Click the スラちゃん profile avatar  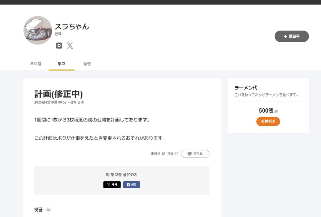click(x=38, y=30)
